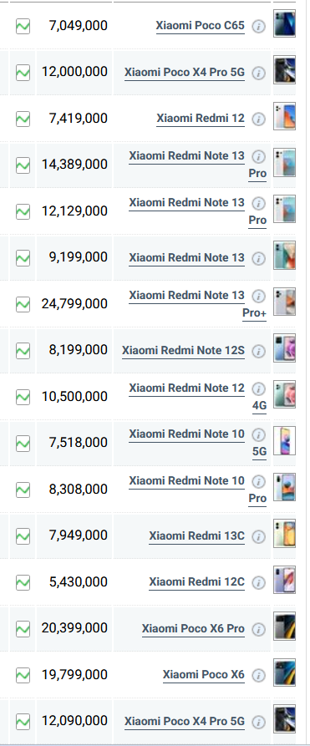Show price chart for Xiaomi Redmi Note 13 Pro+
310x746 pixels.
(x=23, y=304)
